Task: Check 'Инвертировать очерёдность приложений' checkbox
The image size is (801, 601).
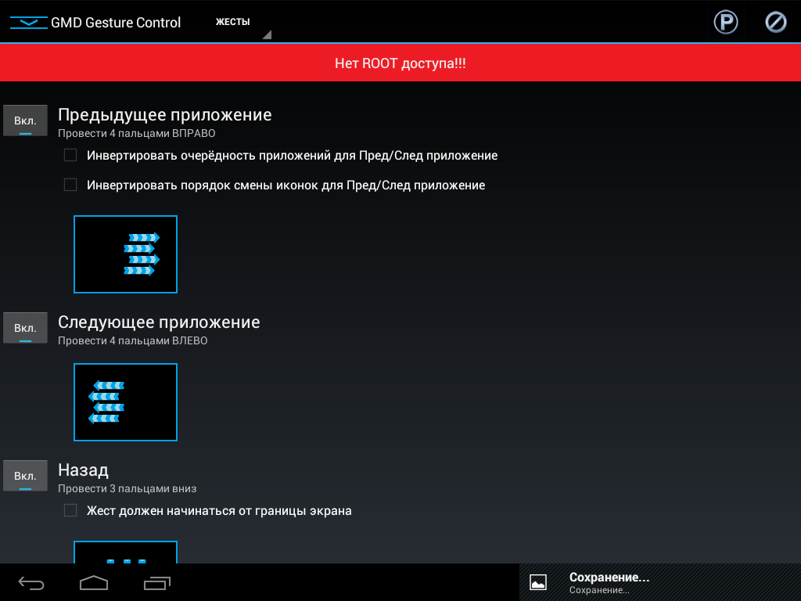Action: 70,155
